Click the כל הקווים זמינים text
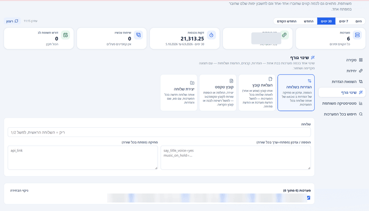The width and height of the screenshot is (369, 211). 340,45
